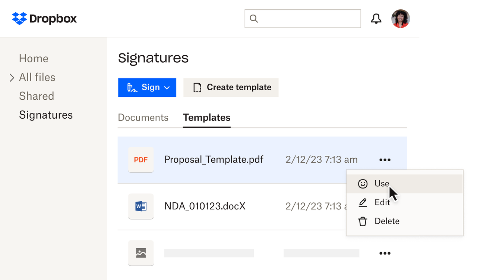The image size is (477, 280).
Task: Click the Word icon next to NDA_010123.docX
Action: click(141, 206)
